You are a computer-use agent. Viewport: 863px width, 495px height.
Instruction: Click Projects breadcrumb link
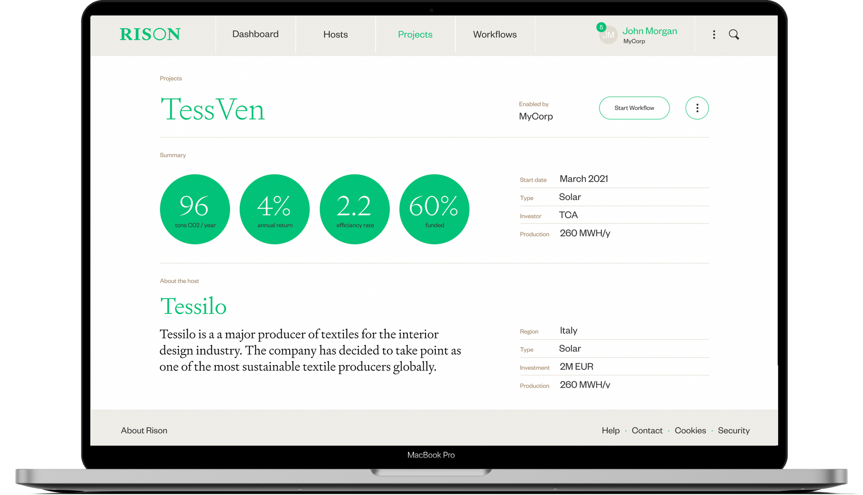171,78
